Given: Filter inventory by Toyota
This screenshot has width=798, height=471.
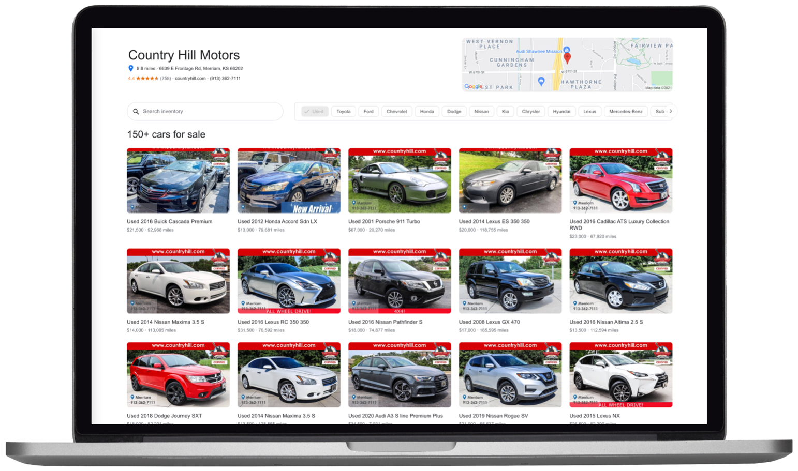Looking at the screenshot, I should (x=344, y=111).
